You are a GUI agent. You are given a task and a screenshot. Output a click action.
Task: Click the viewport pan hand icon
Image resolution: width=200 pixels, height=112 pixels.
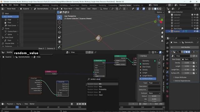point(162,32)
